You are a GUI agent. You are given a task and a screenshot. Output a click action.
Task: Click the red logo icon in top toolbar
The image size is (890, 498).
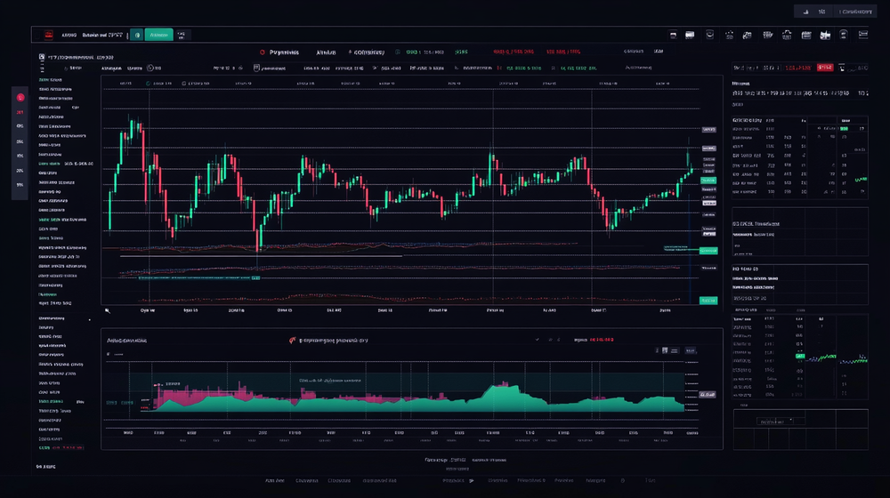coord(47,35)
